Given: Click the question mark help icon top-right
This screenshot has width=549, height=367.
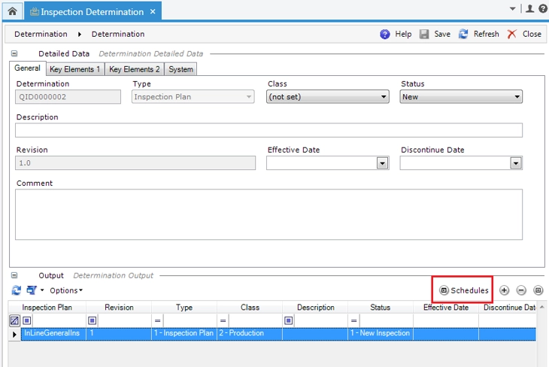Looking at the screenshot, I should click(542, 9).
